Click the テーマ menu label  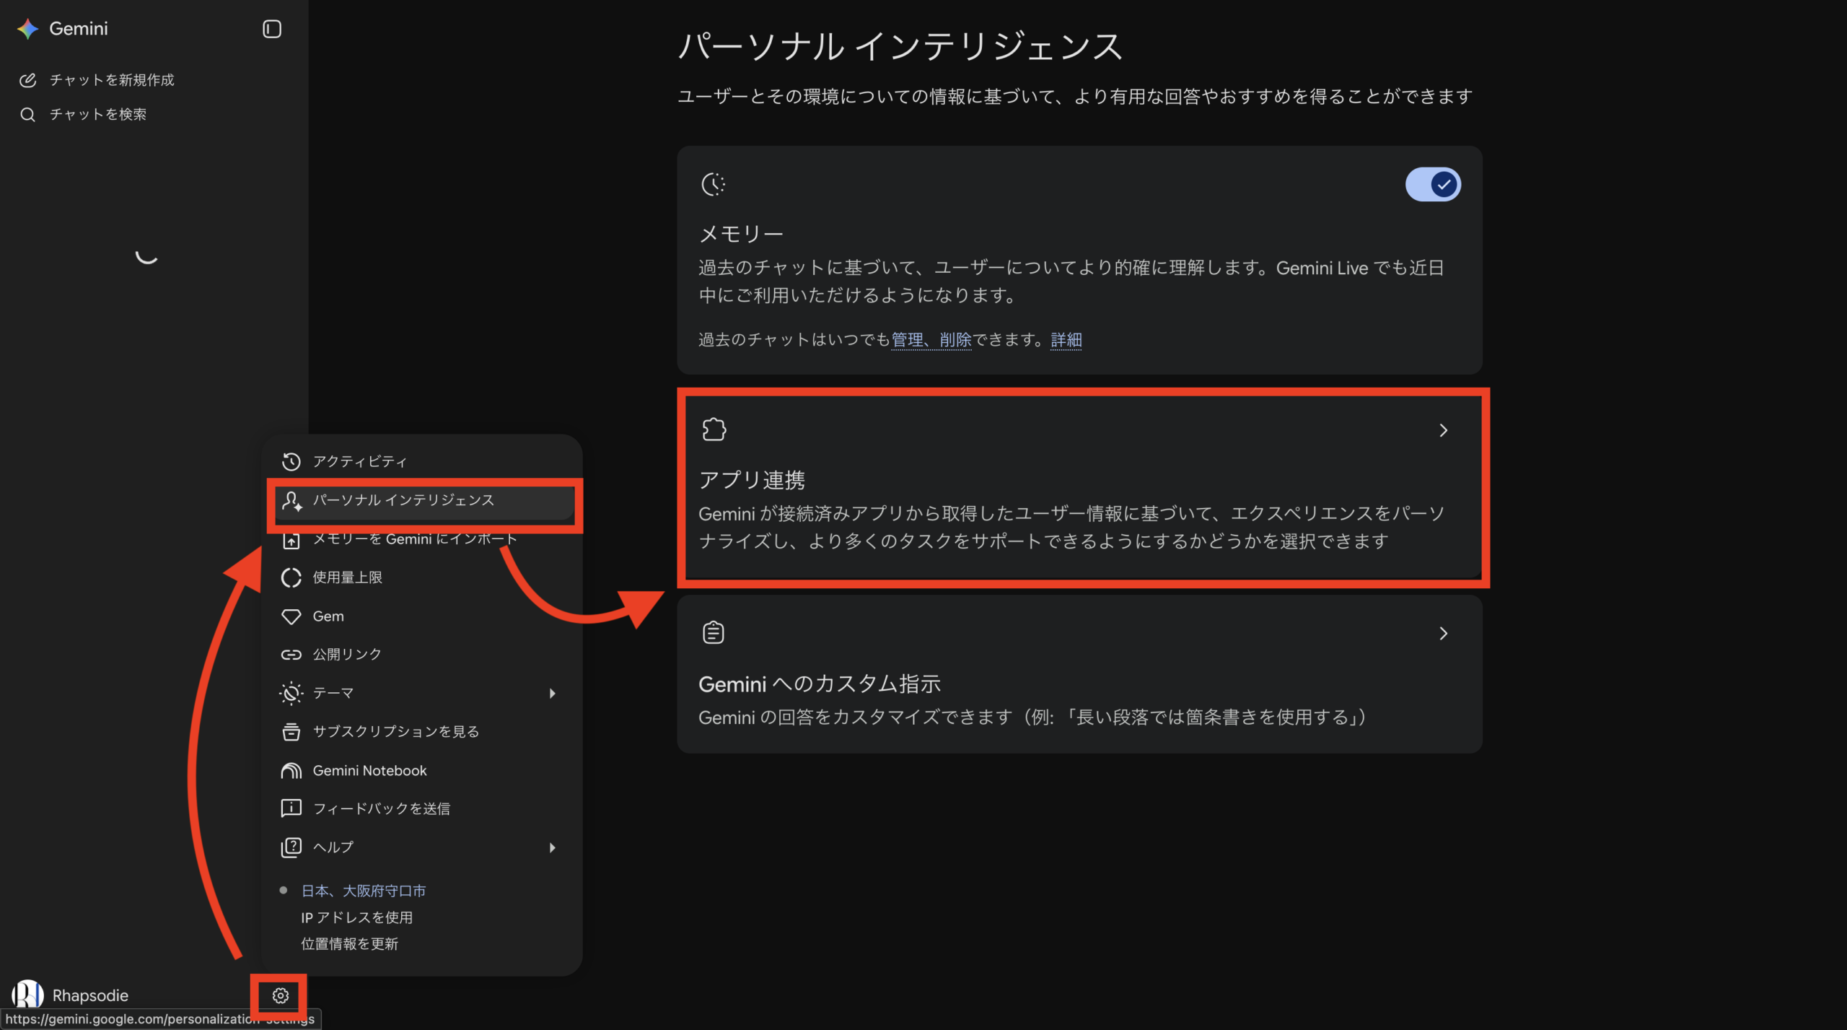pos(333,694)
